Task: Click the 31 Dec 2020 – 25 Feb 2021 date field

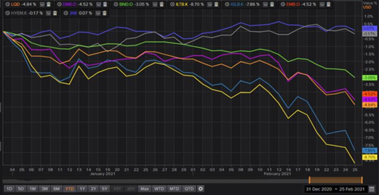Action: pos(335,189)
